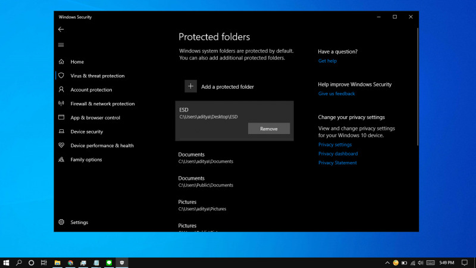Click Windows Security shield in taskbar
Image resolution: width=476 pixels, height=268 pixels.
pos(122,263)
